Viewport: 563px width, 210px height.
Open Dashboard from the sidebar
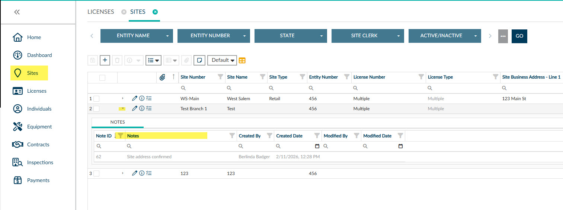32,55
